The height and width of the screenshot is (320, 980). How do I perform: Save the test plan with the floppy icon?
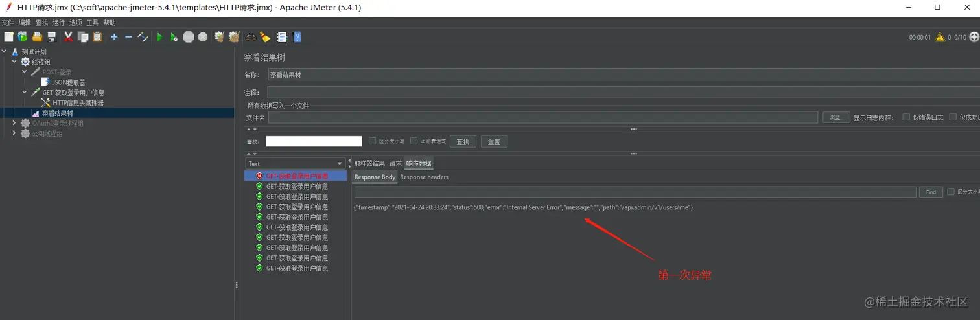click(51, 37)
